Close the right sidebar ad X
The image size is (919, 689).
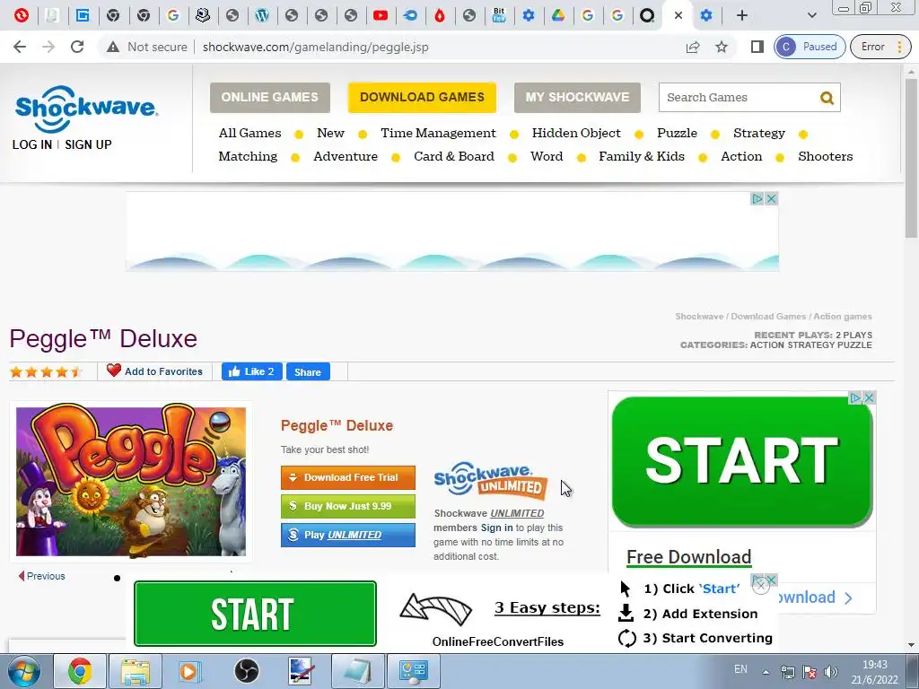click(x=869, y=397)
